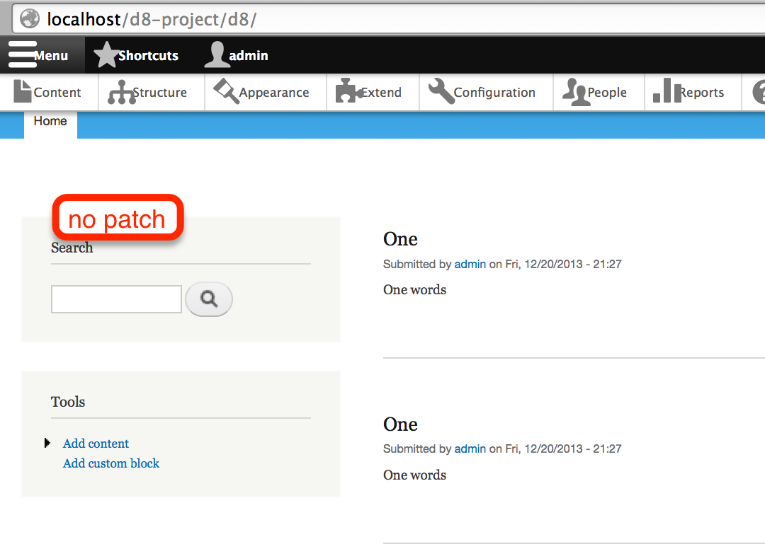Screen dimensions: 765x556
Task: Click the globe site icon in address bar
Action: (x=30, y=19)
